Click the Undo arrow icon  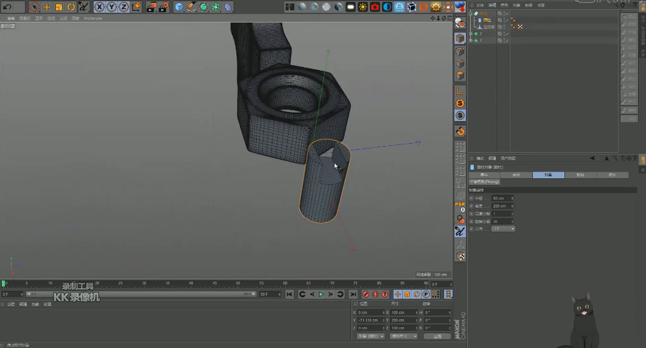pyautogui.click(x=7, y=7)
